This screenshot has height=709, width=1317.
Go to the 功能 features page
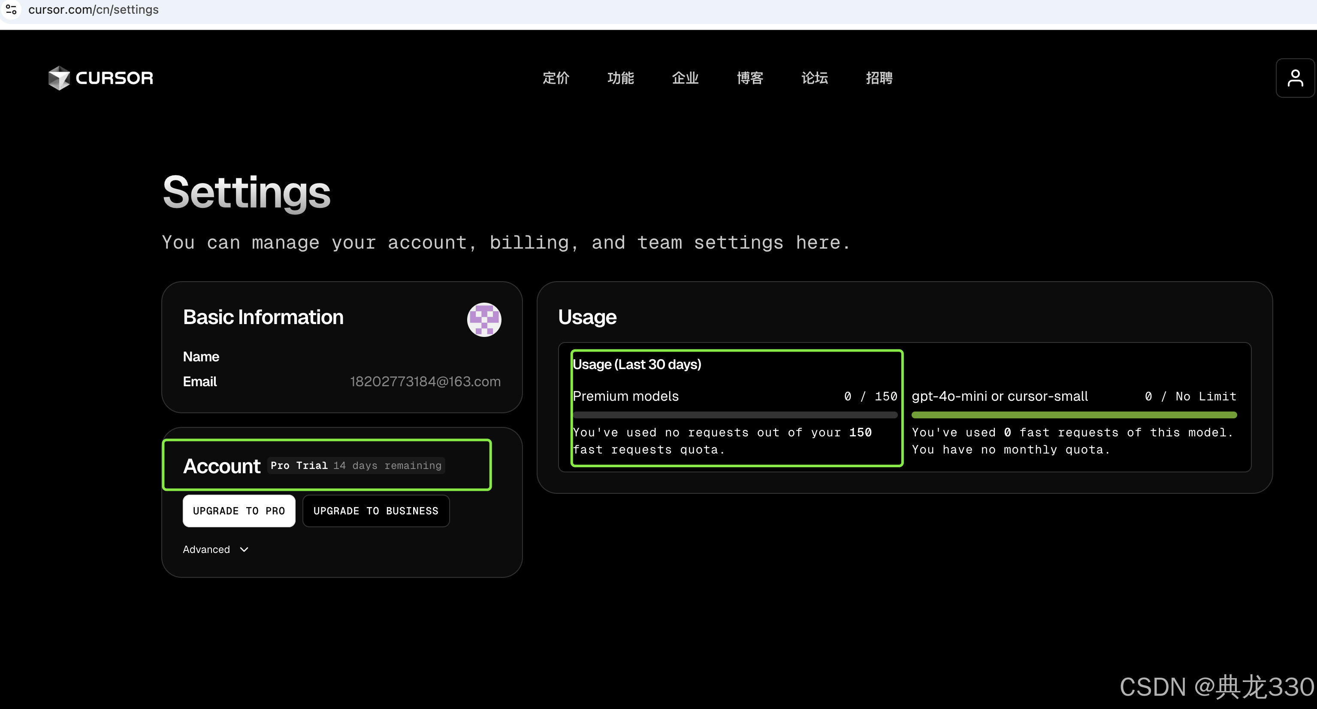tap(621, 78)
